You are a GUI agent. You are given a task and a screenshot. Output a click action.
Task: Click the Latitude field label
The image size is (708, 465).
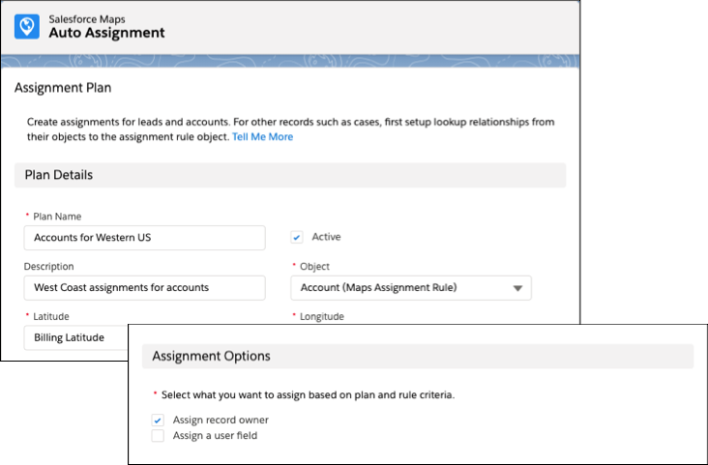coord(51,316)
